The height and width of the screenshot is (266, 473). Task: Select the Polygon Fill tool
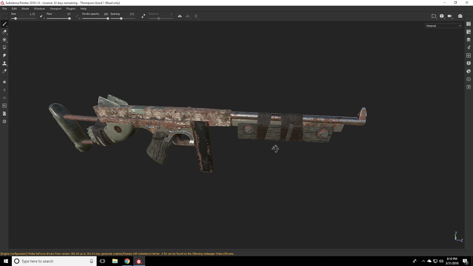click(4, 47)
